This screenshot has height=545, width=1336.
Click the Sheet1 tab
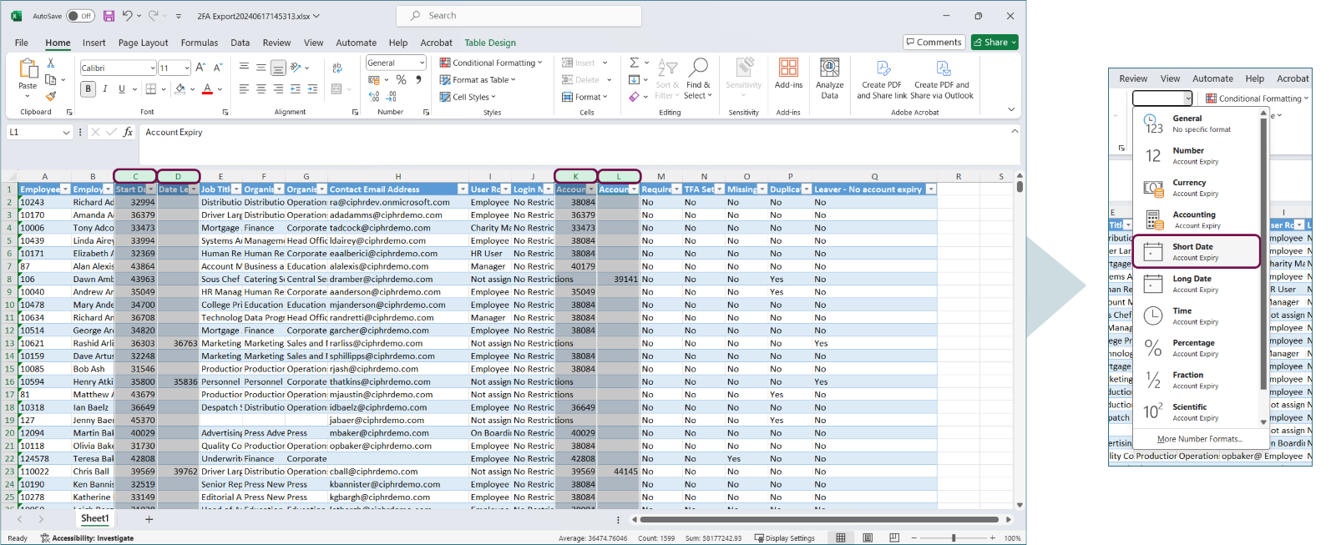tap(94, 518)
